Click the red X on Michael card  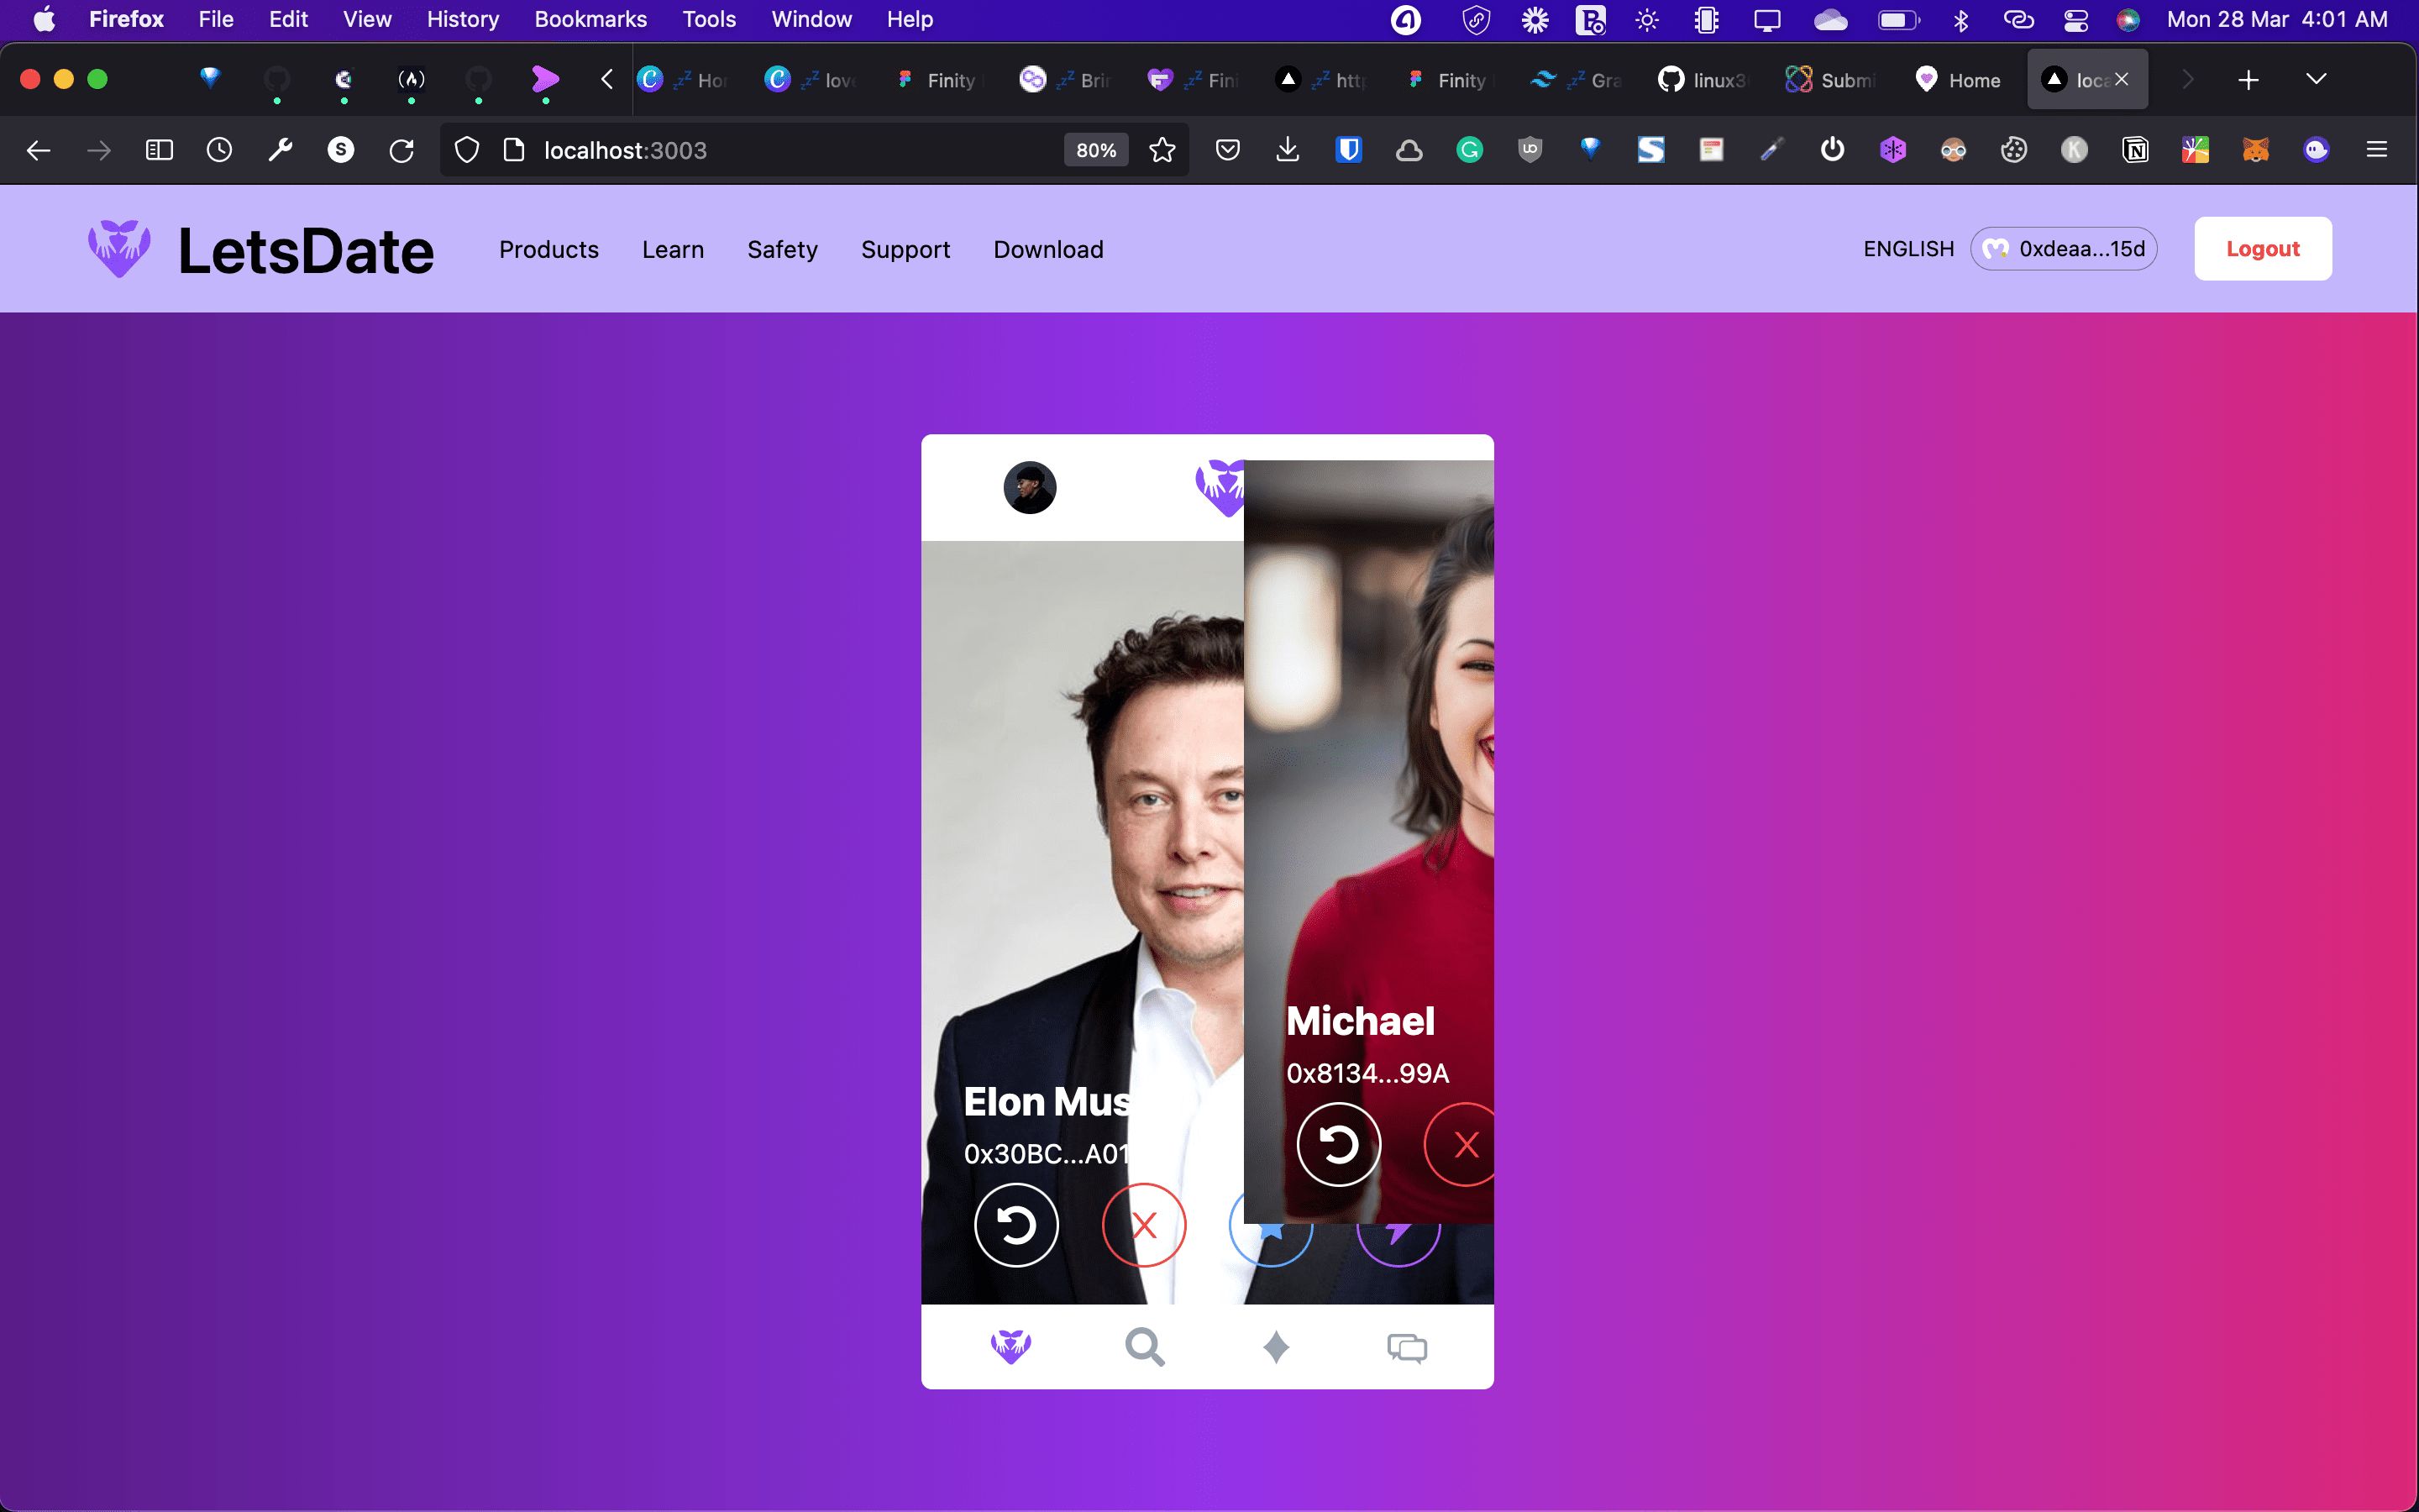1461,1144
